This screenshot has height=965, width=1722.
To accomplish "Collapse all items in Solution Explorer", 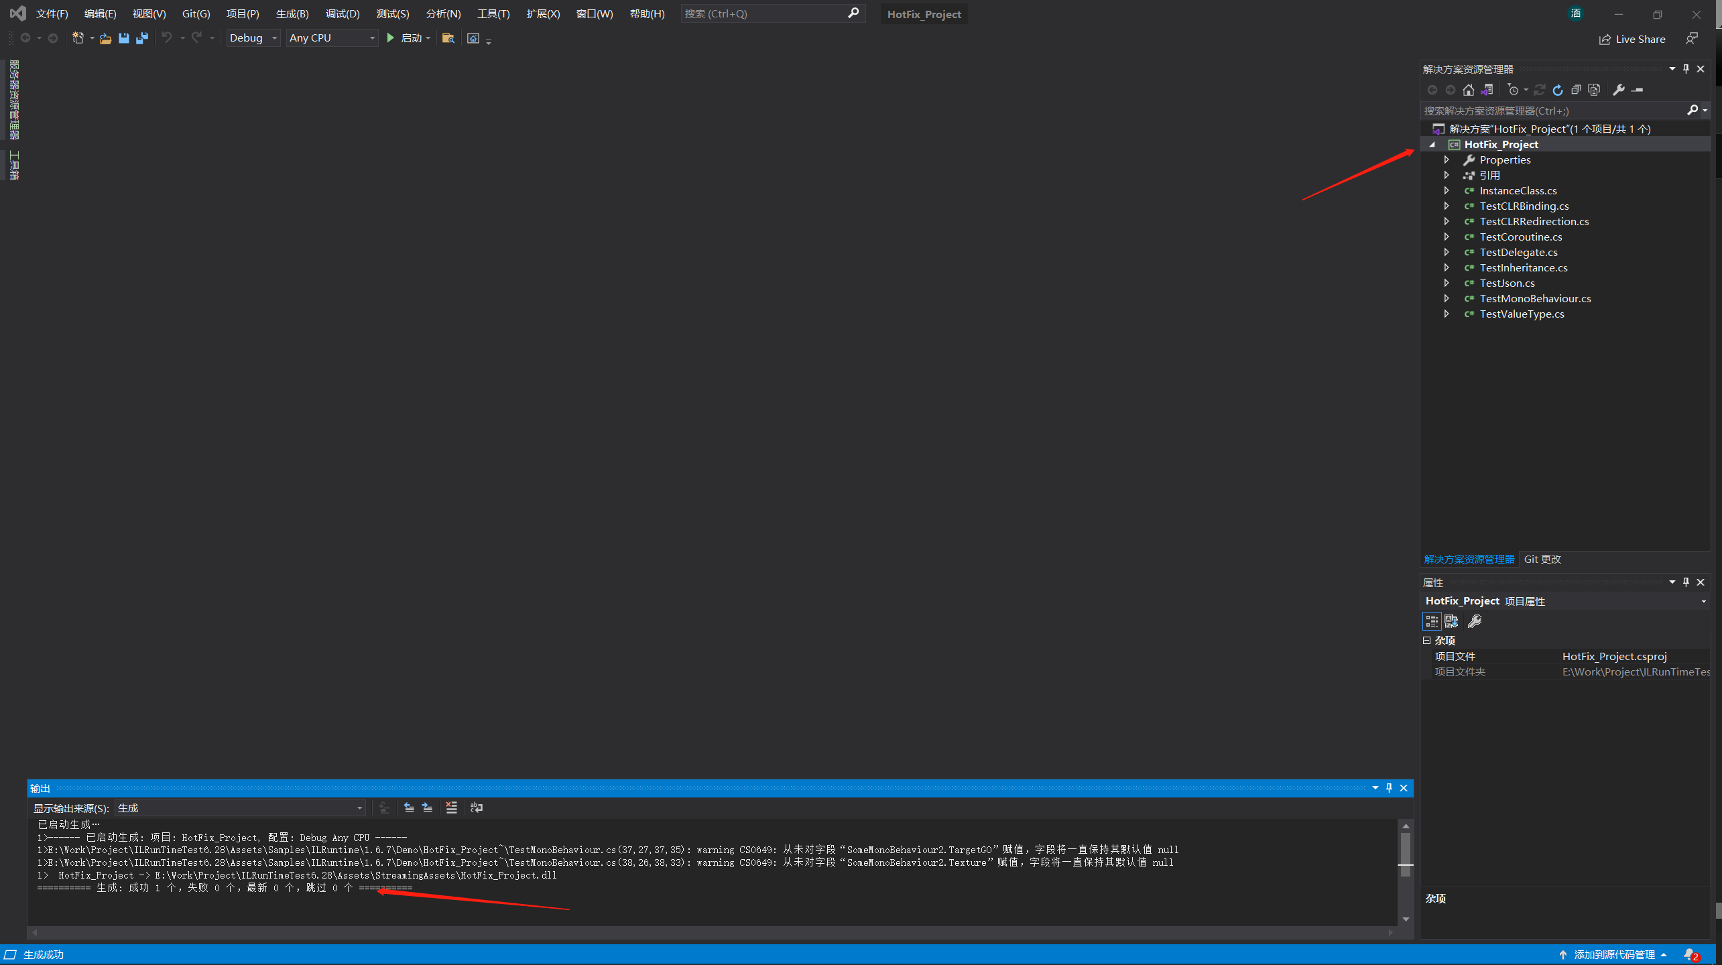I will point(1577,89).
